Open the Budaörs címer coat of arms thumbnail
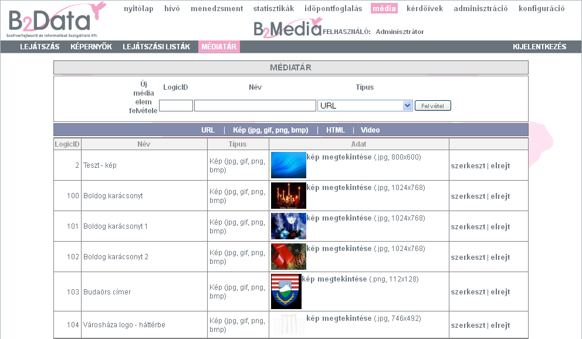Image resolution: width=582 pixels, height=339 pixels. [286, 291]
